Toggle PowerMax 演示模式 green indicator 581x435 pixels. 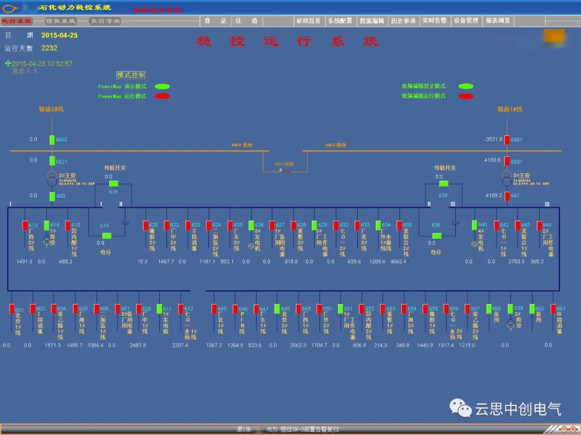[x=162, y=86]
